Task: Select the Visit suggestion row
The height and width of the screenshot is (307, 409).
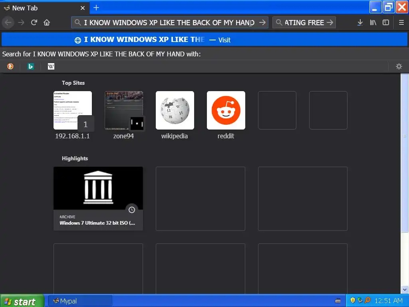Action: (204, 40)
